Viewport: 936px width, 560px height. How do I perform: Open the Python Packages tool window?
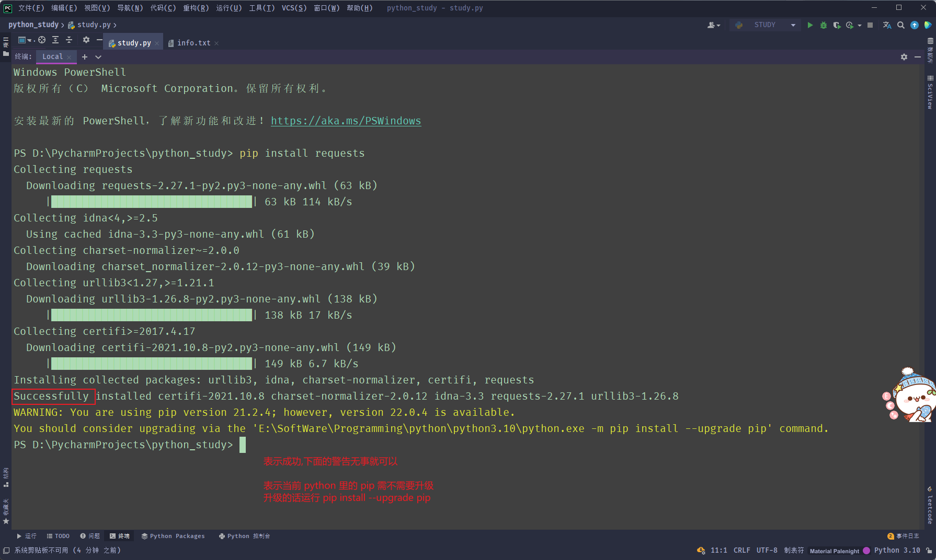173,536
